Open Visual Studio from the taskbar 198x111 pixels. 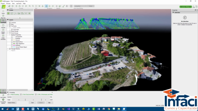click(68, 109)
